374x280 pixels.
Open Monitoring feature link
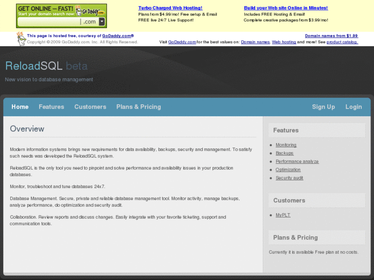pyautogui.click(x=286, y=145)
